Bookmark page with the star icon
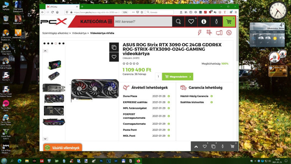The image size is (291, 164). coord(142,12)
